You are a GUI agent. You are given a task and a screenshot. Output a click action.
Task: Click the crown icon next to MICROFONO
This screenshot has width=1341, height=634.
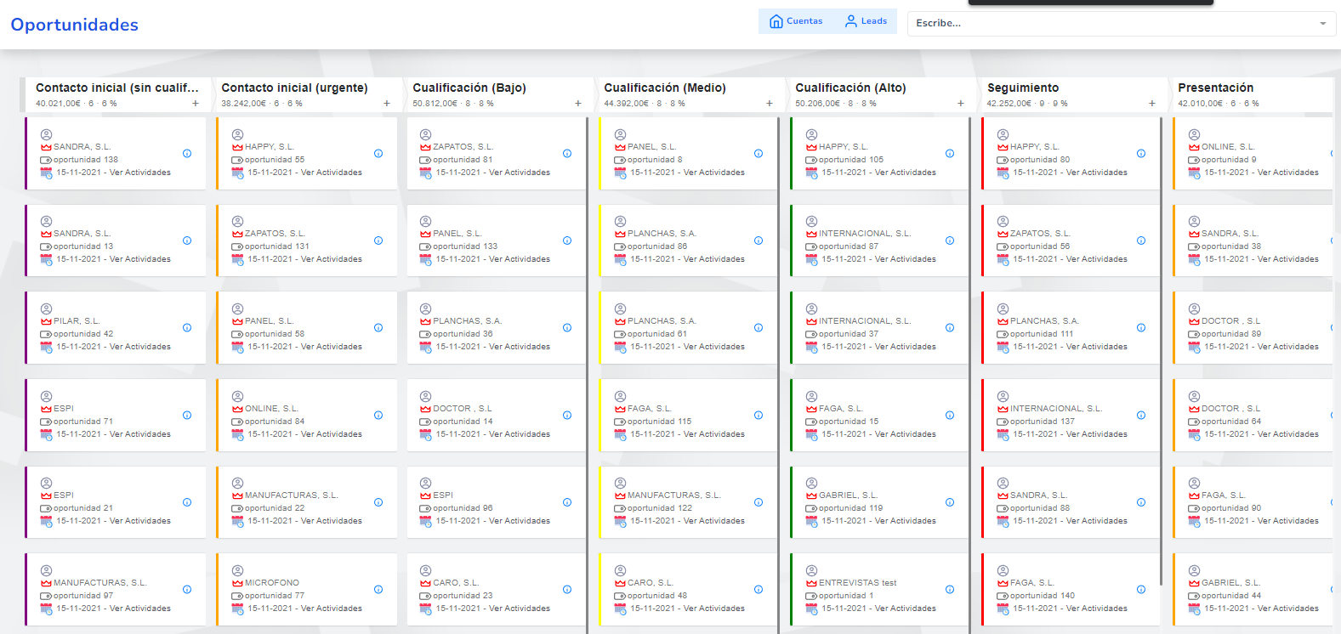[238, 583]
